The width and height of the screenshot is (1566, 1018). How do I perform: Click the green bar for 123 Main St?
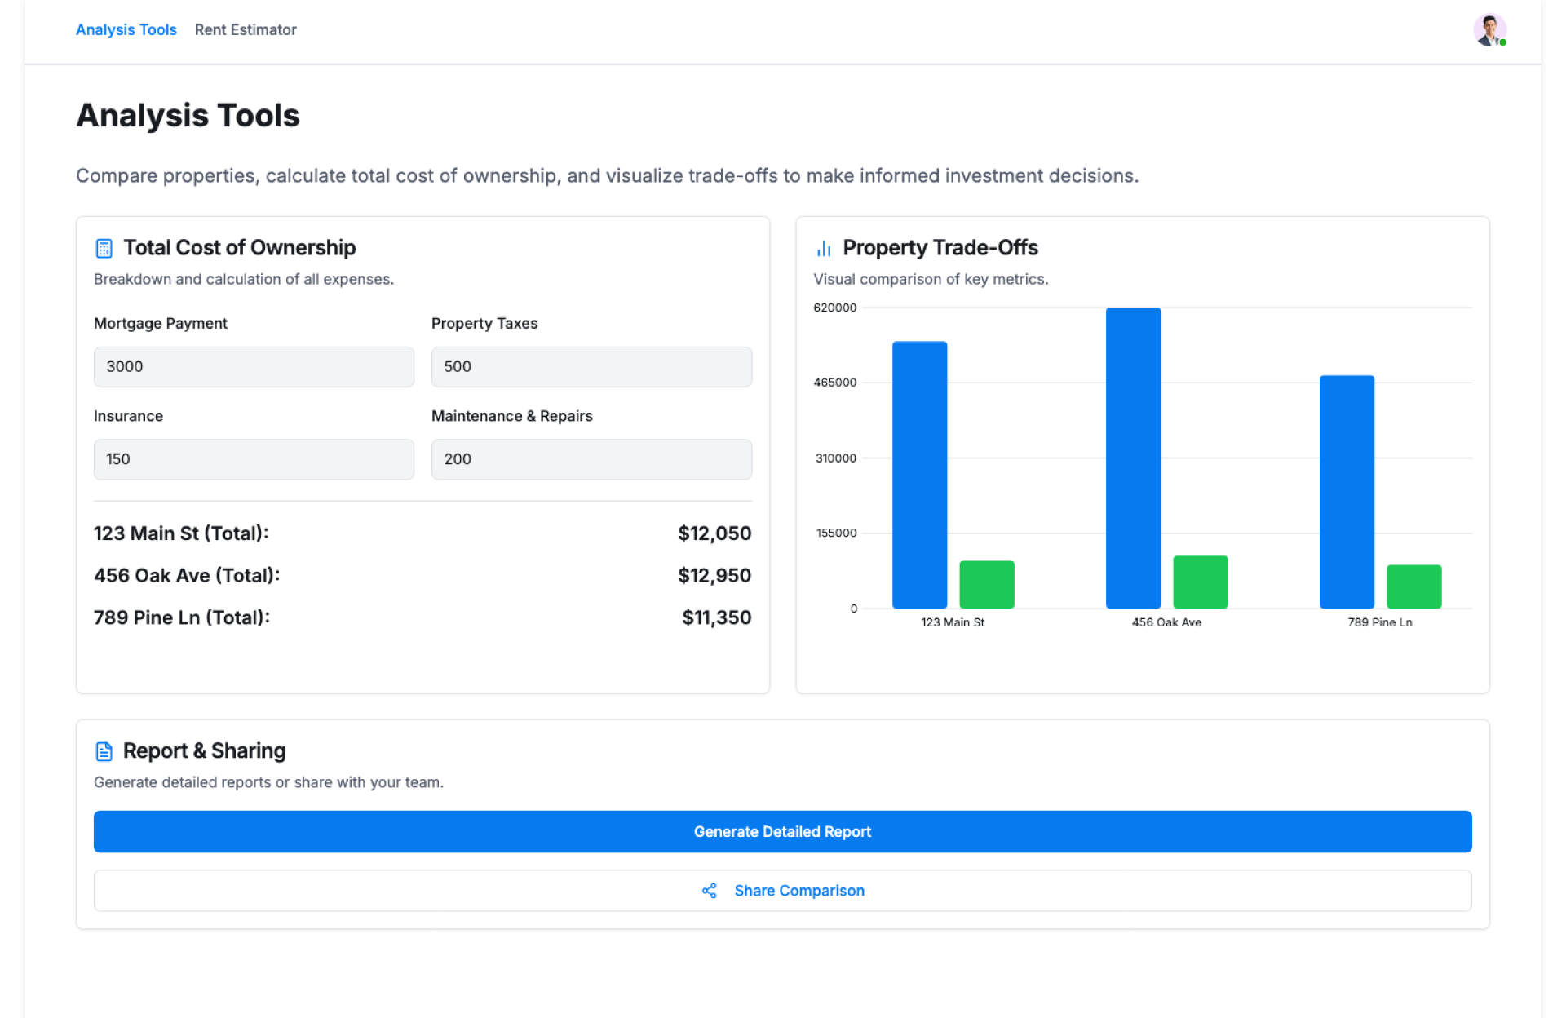[x=986, y=584]
